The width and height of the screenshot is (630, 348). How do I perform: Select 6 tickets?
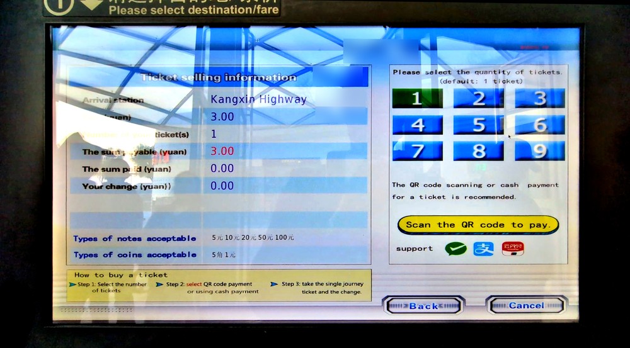(x=539, y=125)
